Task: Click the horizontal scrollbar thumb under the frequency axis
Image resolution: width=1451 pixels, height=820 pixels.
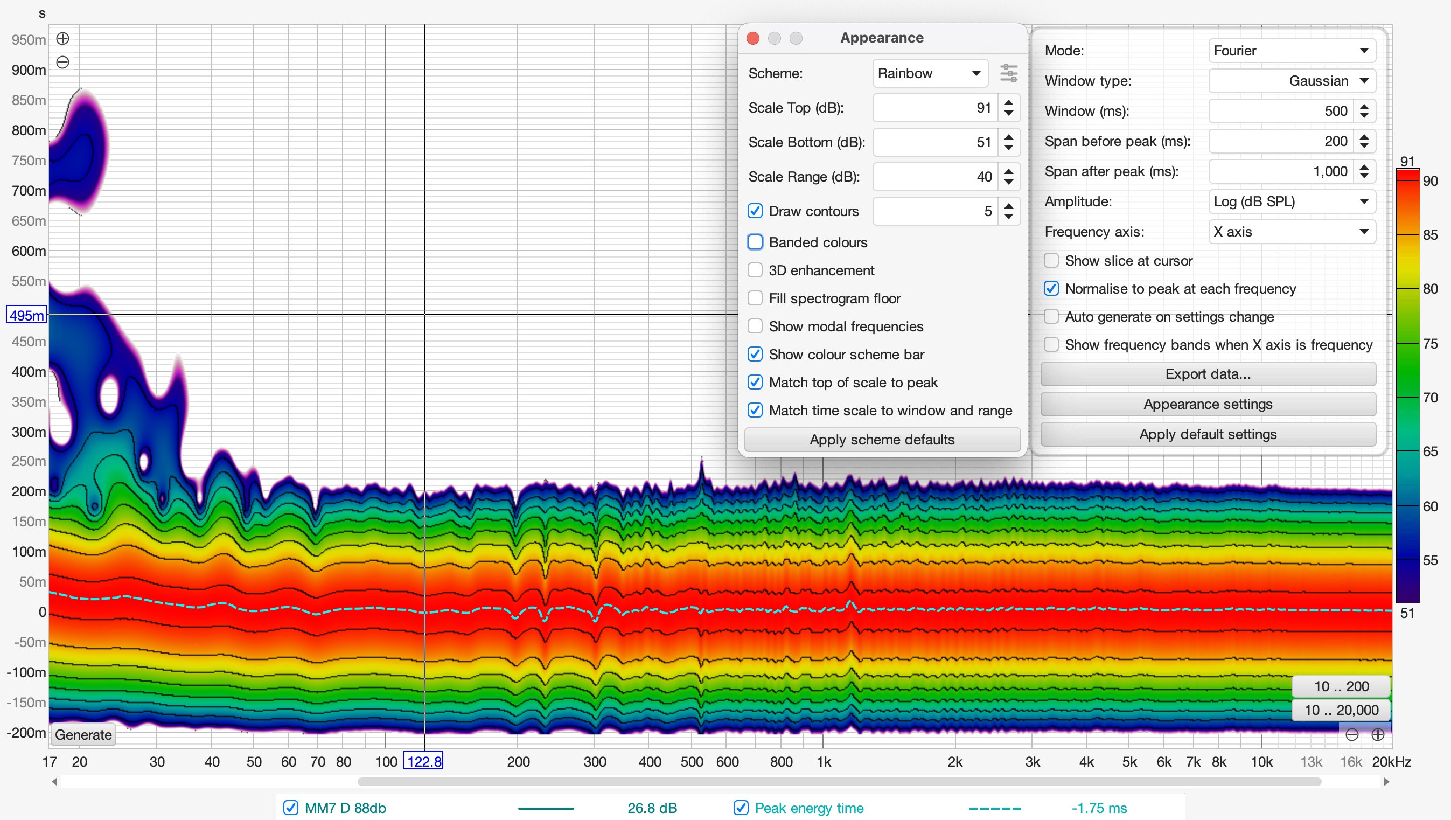Action: tap(839, 782)
